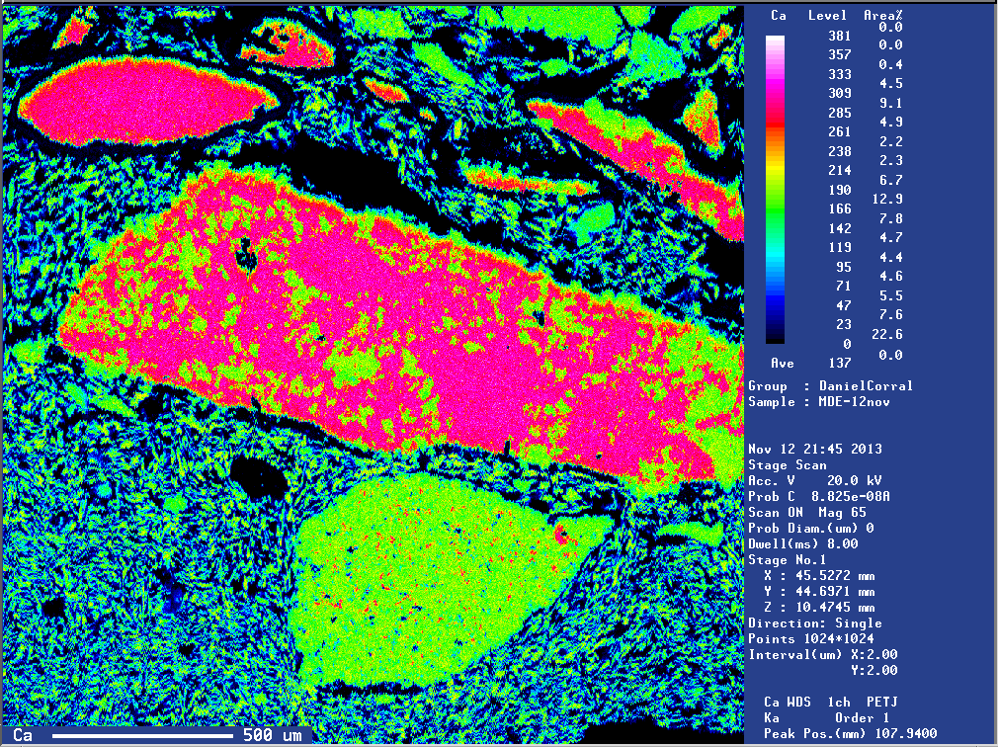
Task: Click the "PETJ" crystal label
Action: click(x=882, y=702)
